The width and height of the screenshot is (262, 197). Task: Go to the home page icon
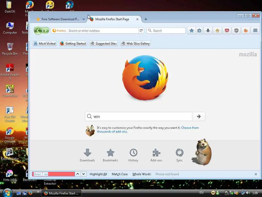217,31
